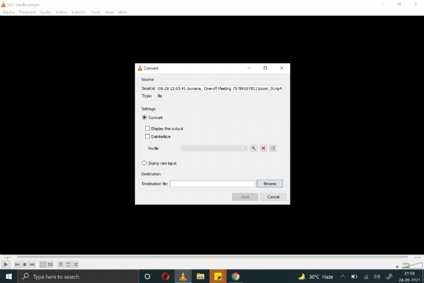Open the Help menu
Screen dimensions: 424x283
[x=123, y=12]
